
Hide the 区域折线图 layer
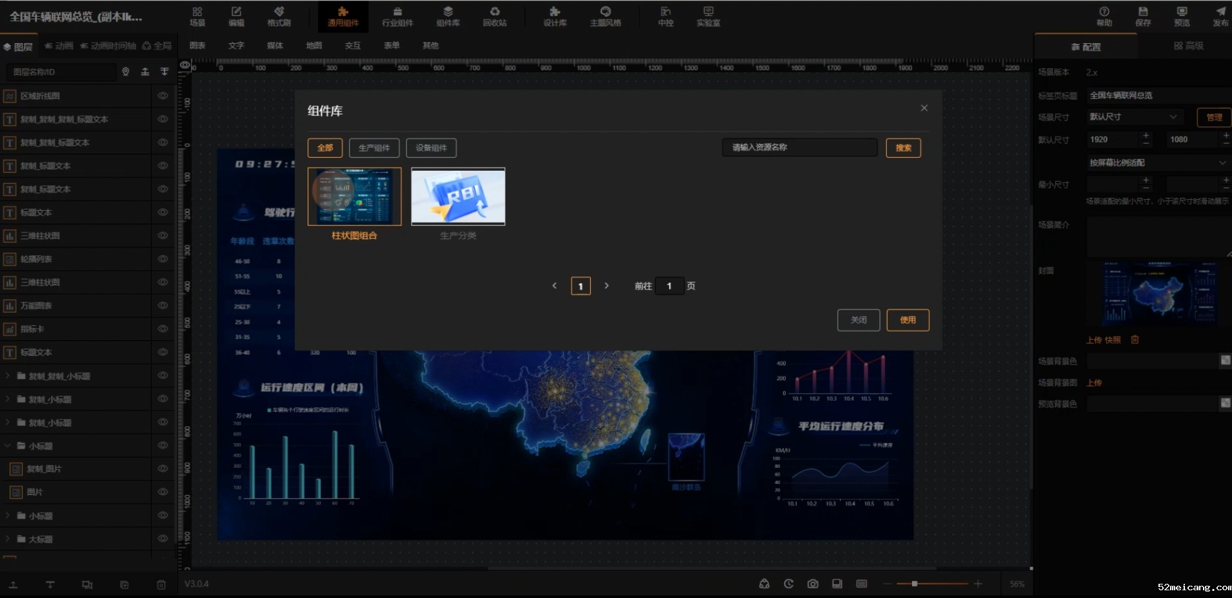(163, 96)
